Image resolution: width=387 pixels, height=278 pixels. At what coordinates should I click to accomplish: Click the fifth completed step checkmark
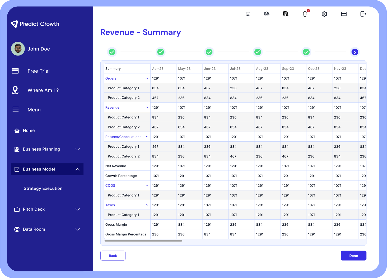306,52
